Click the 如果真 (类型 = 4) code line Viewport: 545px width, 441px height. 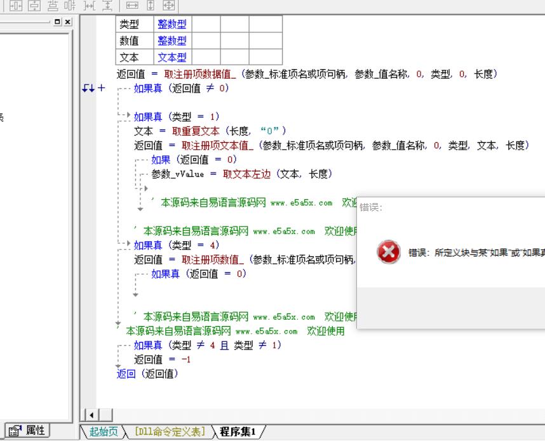[176, 245]
